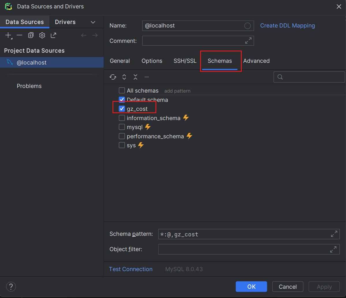Uncheck the gz_cost schema checkbox
The width and height of the screenshot is (346, 298).
click(x=122, y=108)
